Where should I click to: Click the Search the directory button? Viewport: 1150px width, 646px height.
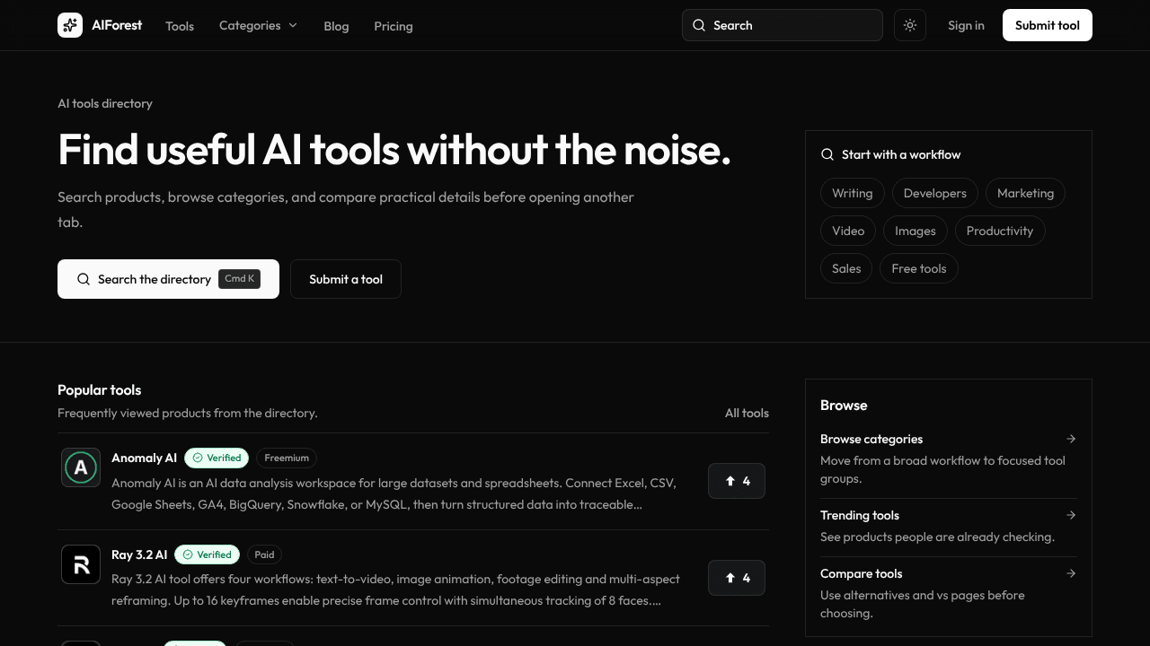(168, 279)
